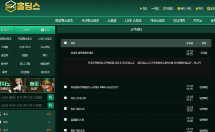Image resolution: width=215 pixels, height=132 pixels.
Task: Click the expanded inquiry message beginning 무조건양방이라고만
Action: (144, 63)
